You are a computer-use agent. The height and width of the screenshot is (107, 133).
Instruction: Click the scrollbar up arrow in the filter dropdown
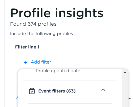[x=125, y=72]
